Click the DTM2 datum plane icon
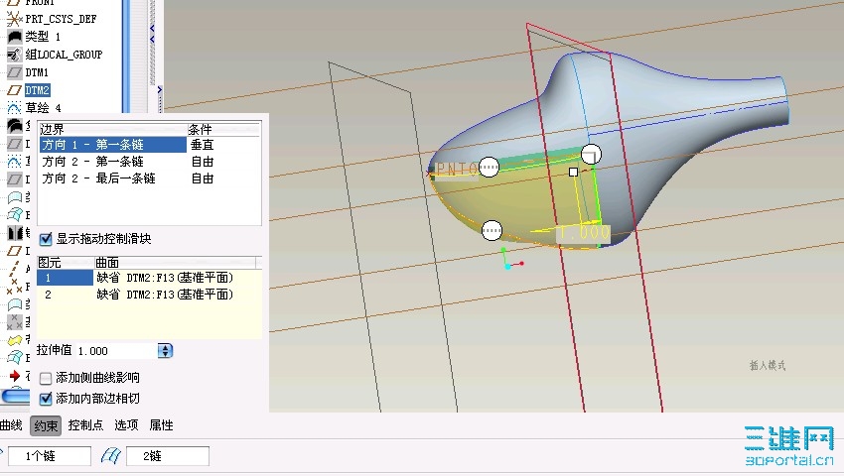Screen dimensions: 844x476 click(15, 90)
